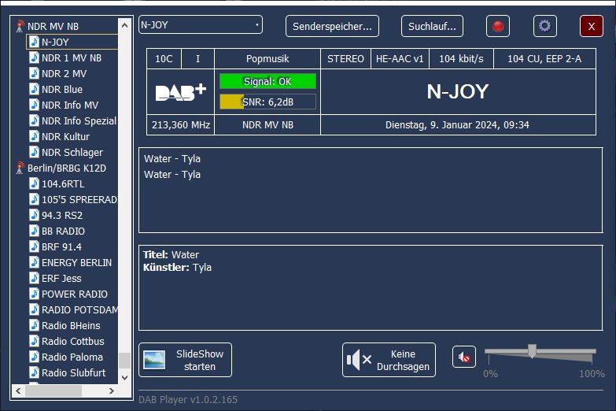616x411 pixels.
Task: Open the Senderspeicher dialog
Action: click(x=332, y=26)
